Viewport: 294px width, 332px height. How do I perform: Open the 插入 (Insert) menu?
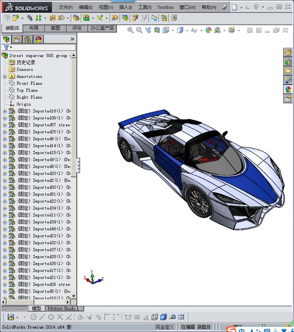125,7
